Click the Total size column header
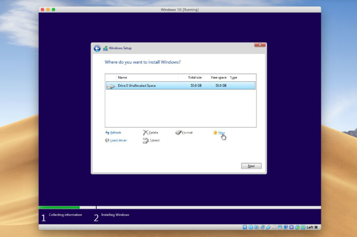 (191, 77)
